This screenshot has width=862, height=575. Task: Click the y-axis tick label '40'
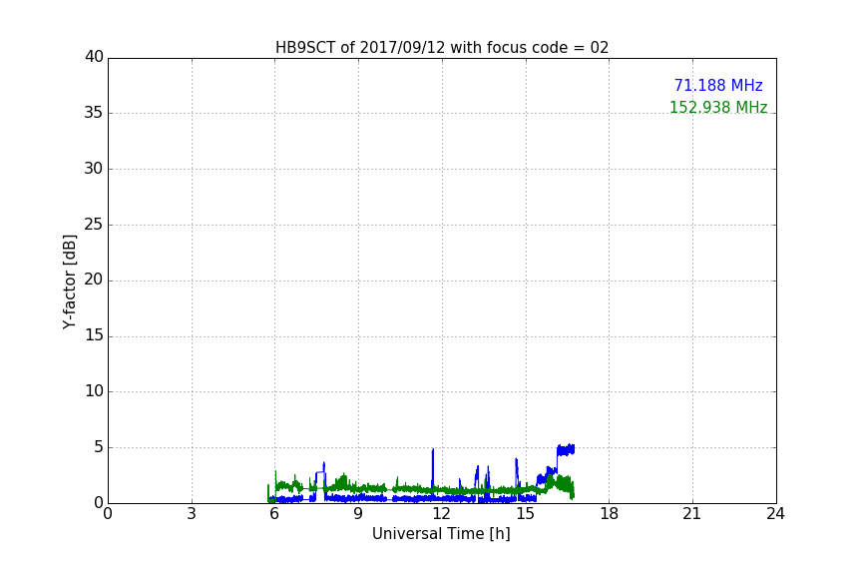click(x=94, y=57)
